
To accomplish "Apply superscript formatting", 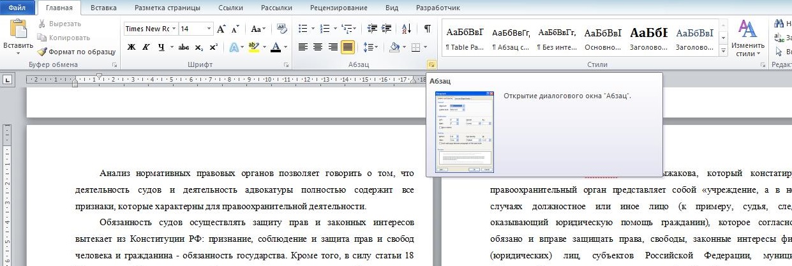I will click(213, 47).
